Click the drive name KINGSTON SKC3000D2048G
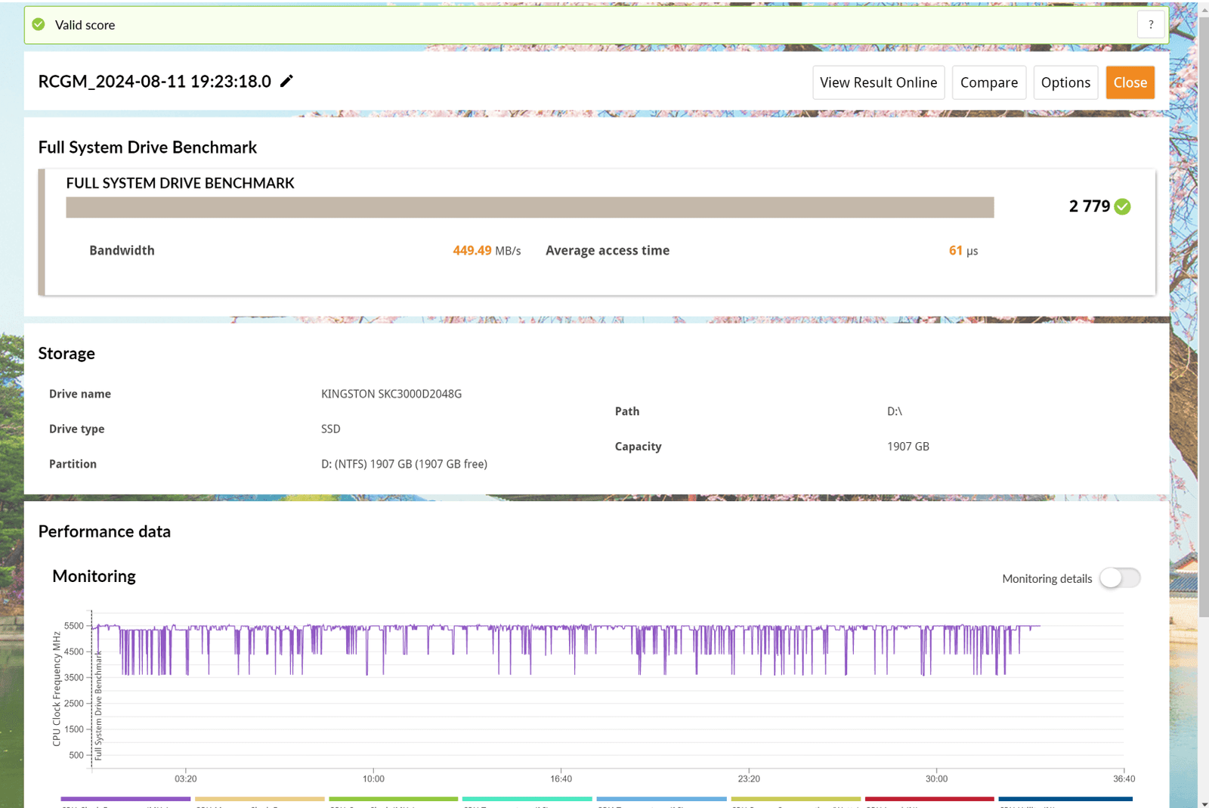The height and width of the screenshot is (808, 1209). pyautogui.click(x=391, y=394)
